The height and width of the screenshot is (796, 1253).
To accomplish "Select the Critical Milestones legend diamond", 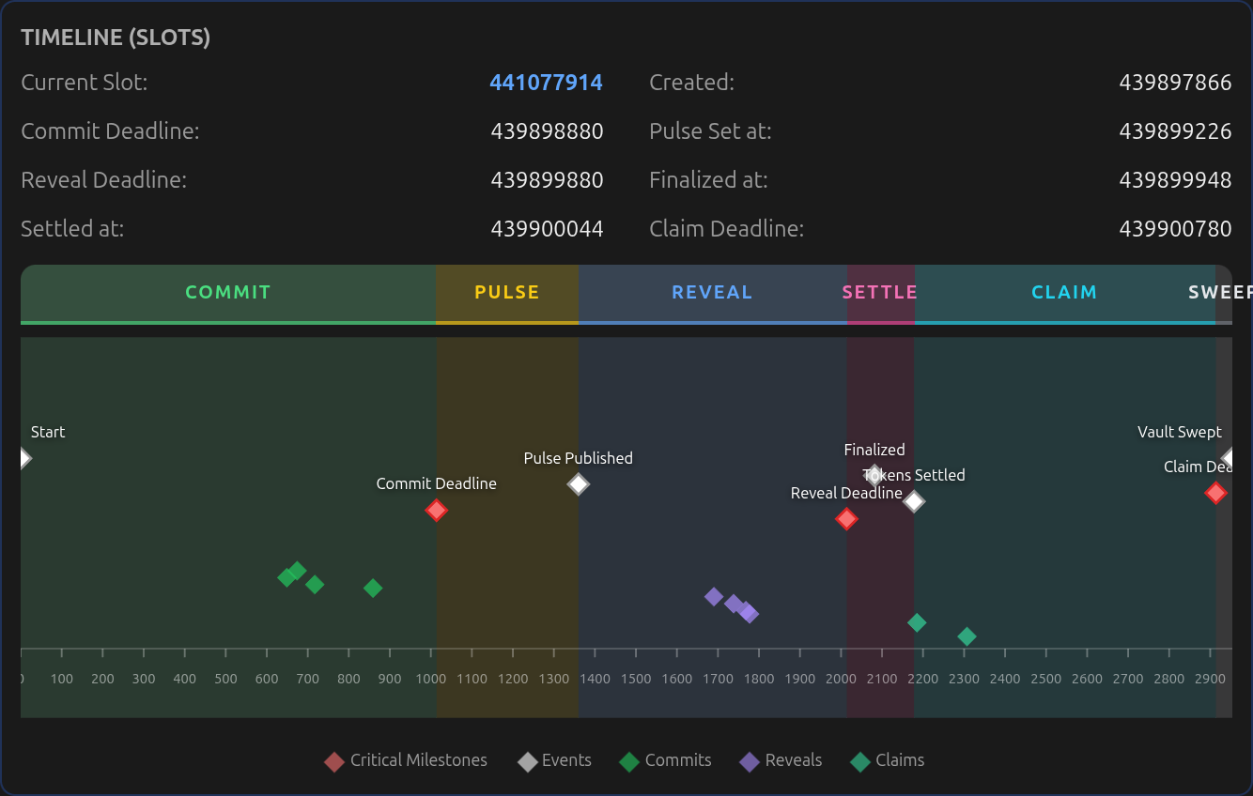I will point(334,761).
